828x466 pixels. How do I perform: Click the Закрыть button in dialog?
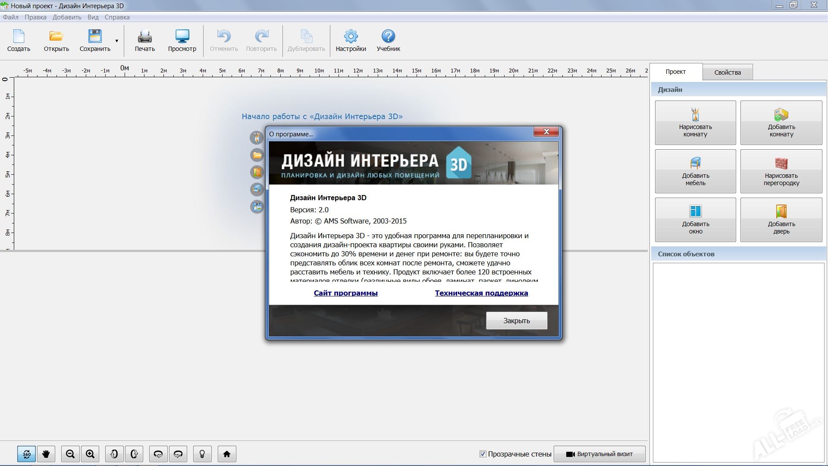(516, 321)
